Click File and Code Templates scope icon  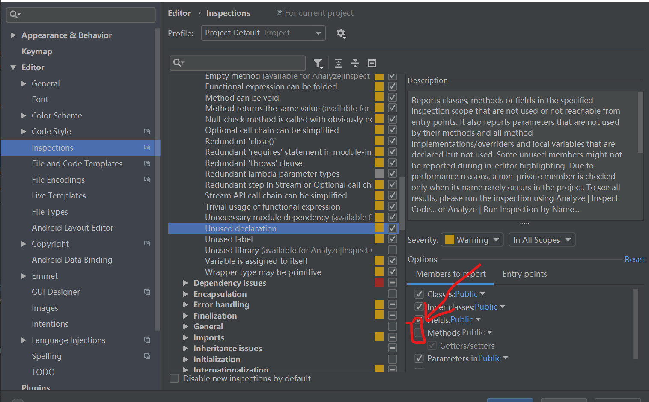(x=147, y=163)
